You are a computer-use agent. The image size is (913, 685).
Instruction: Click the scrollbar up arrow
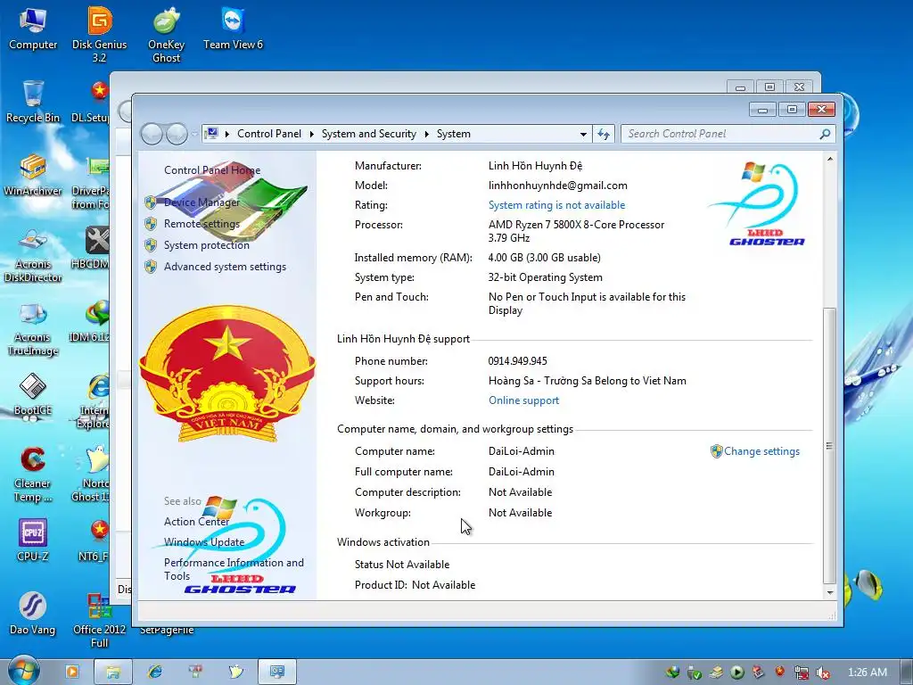point(830,159)
